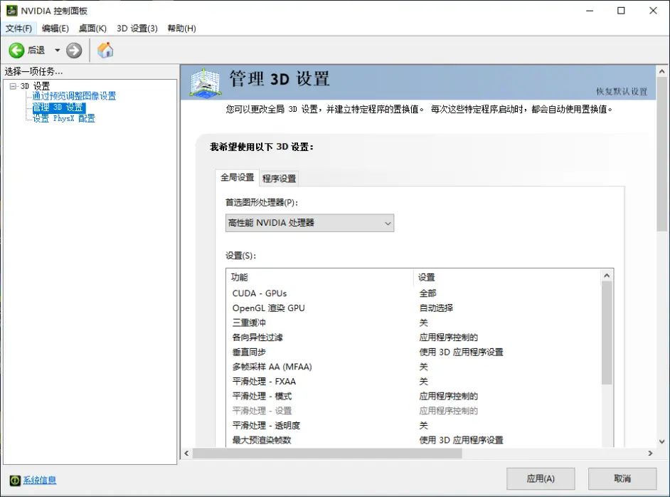Select the 垂直同步 row
This screenshot has height=497, width=670.
(414, 352)
